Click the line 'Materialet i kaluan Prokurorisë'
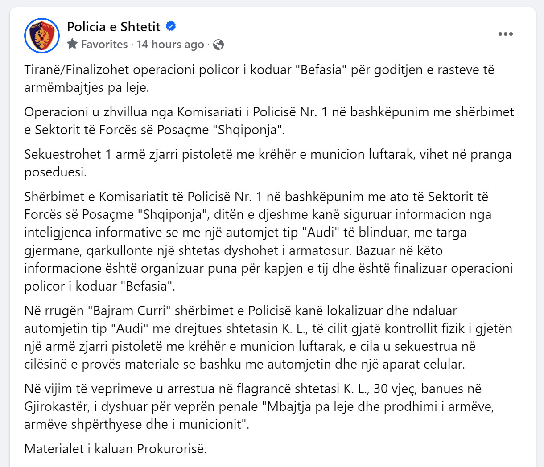 pos(115,448)
